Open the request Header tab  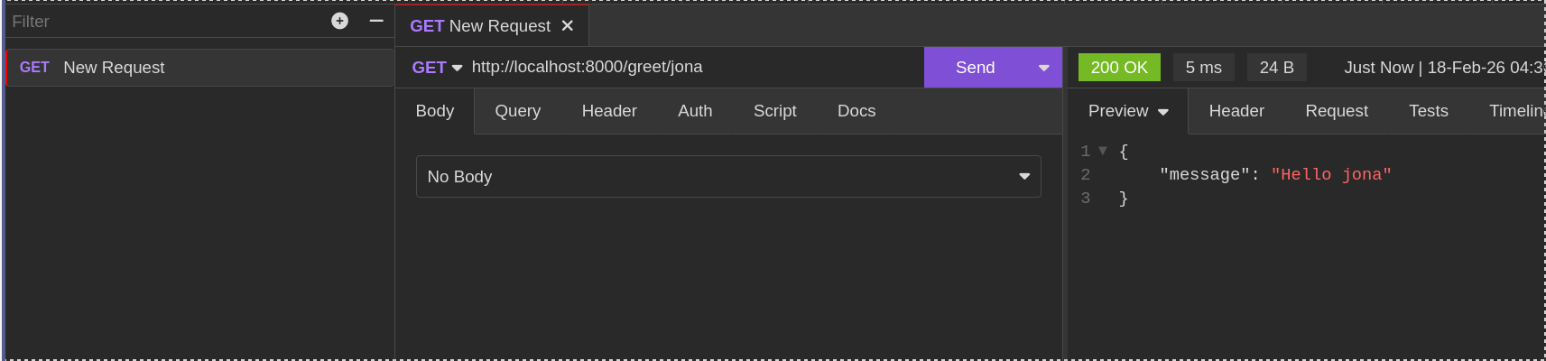(x=609, y=111)
